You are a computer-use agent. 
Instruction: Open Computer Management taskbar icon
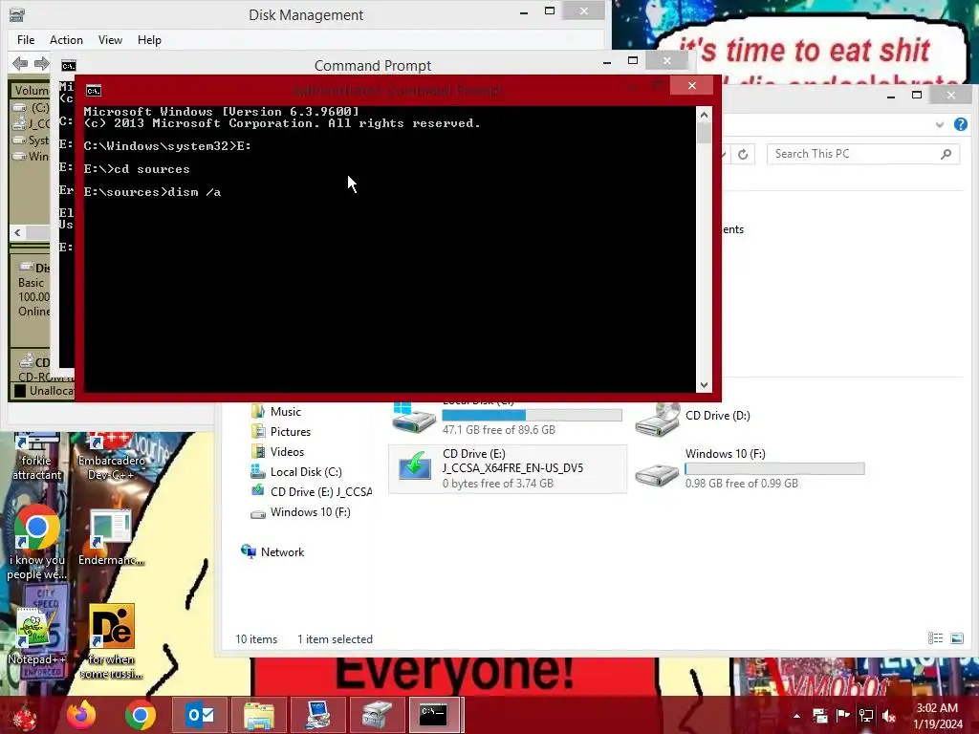317,715
